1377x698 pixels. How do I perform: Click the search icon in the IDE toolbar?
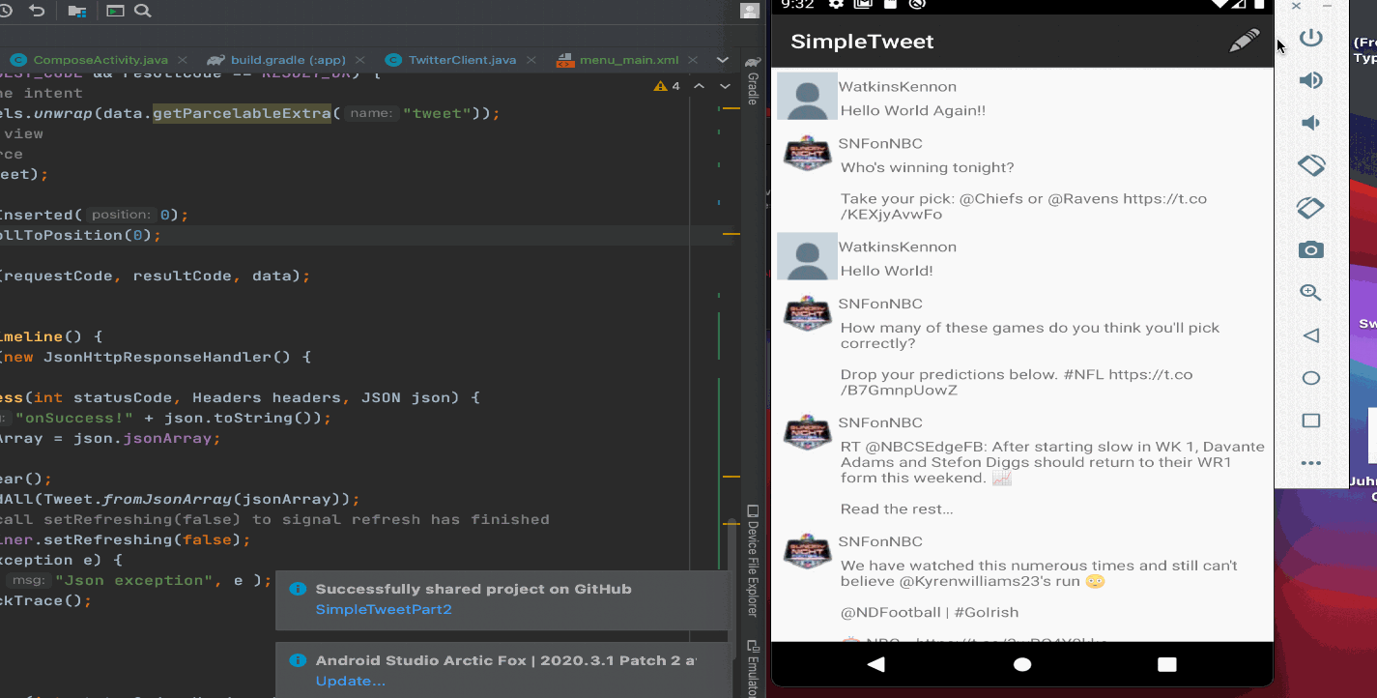pyautogui.click(x=143, y=13)
